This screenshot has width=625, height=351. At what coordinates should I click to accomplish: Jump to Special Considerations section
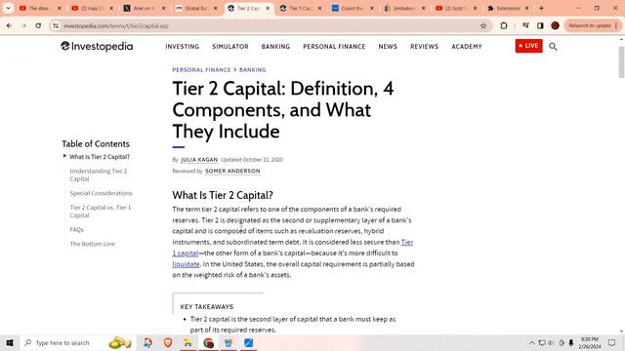pos(102,193)
